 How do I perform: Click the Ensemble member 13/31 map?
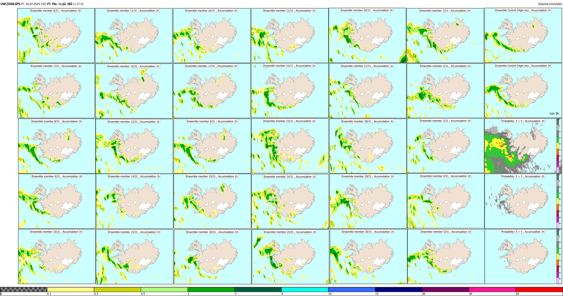click(x=134, y=146)
